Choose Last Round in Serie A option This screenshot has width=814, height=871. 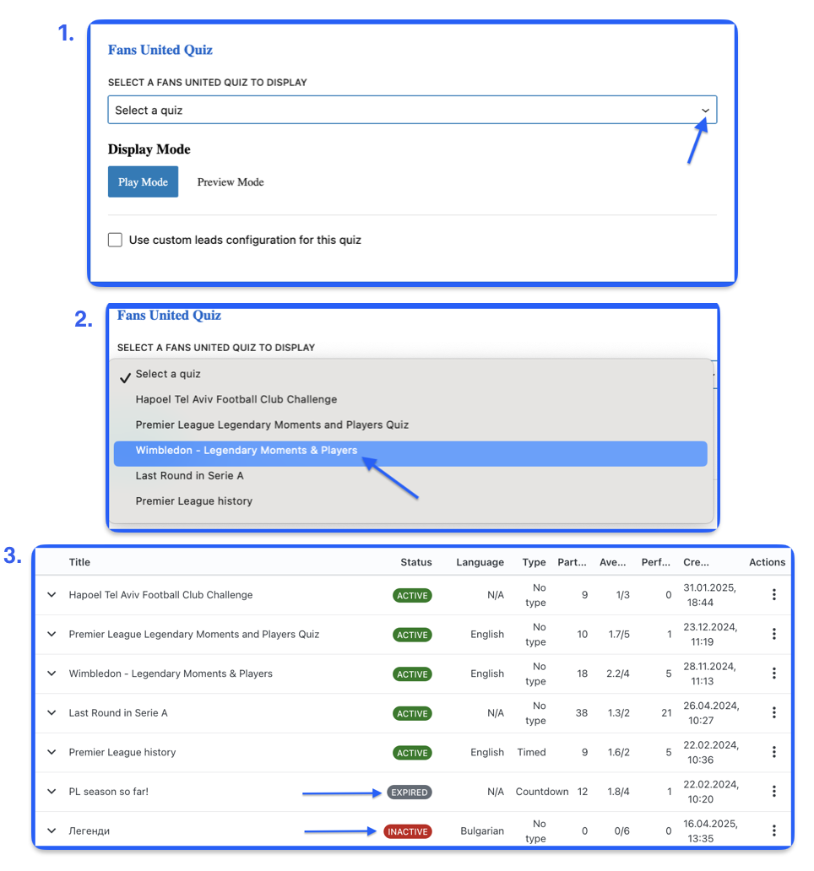[410, 475]
